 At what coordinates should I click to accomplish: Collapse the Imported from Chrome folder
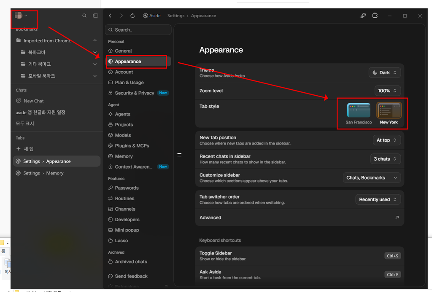click(x=95, y=40)
